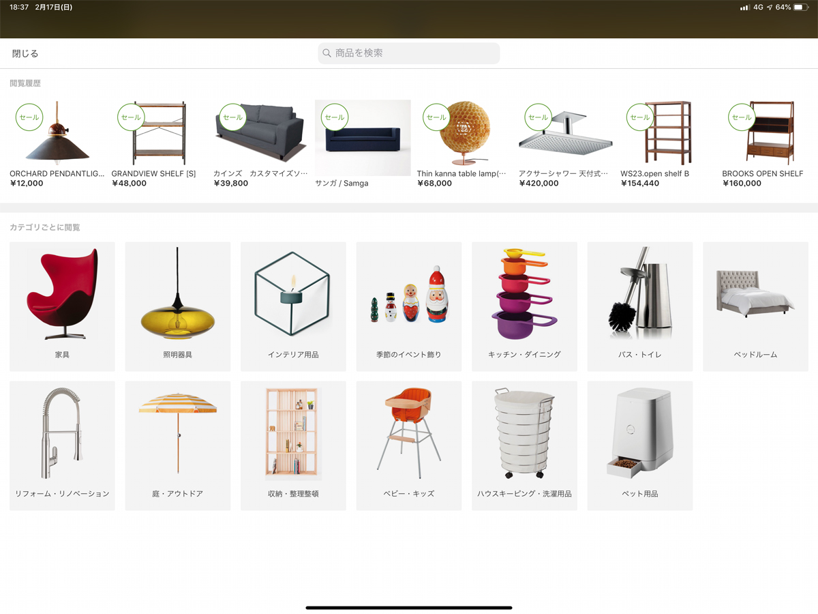Screen dimensions: 818x614
Task: Select the バス・トイレ category tile
Action: (x=640, y=306)
